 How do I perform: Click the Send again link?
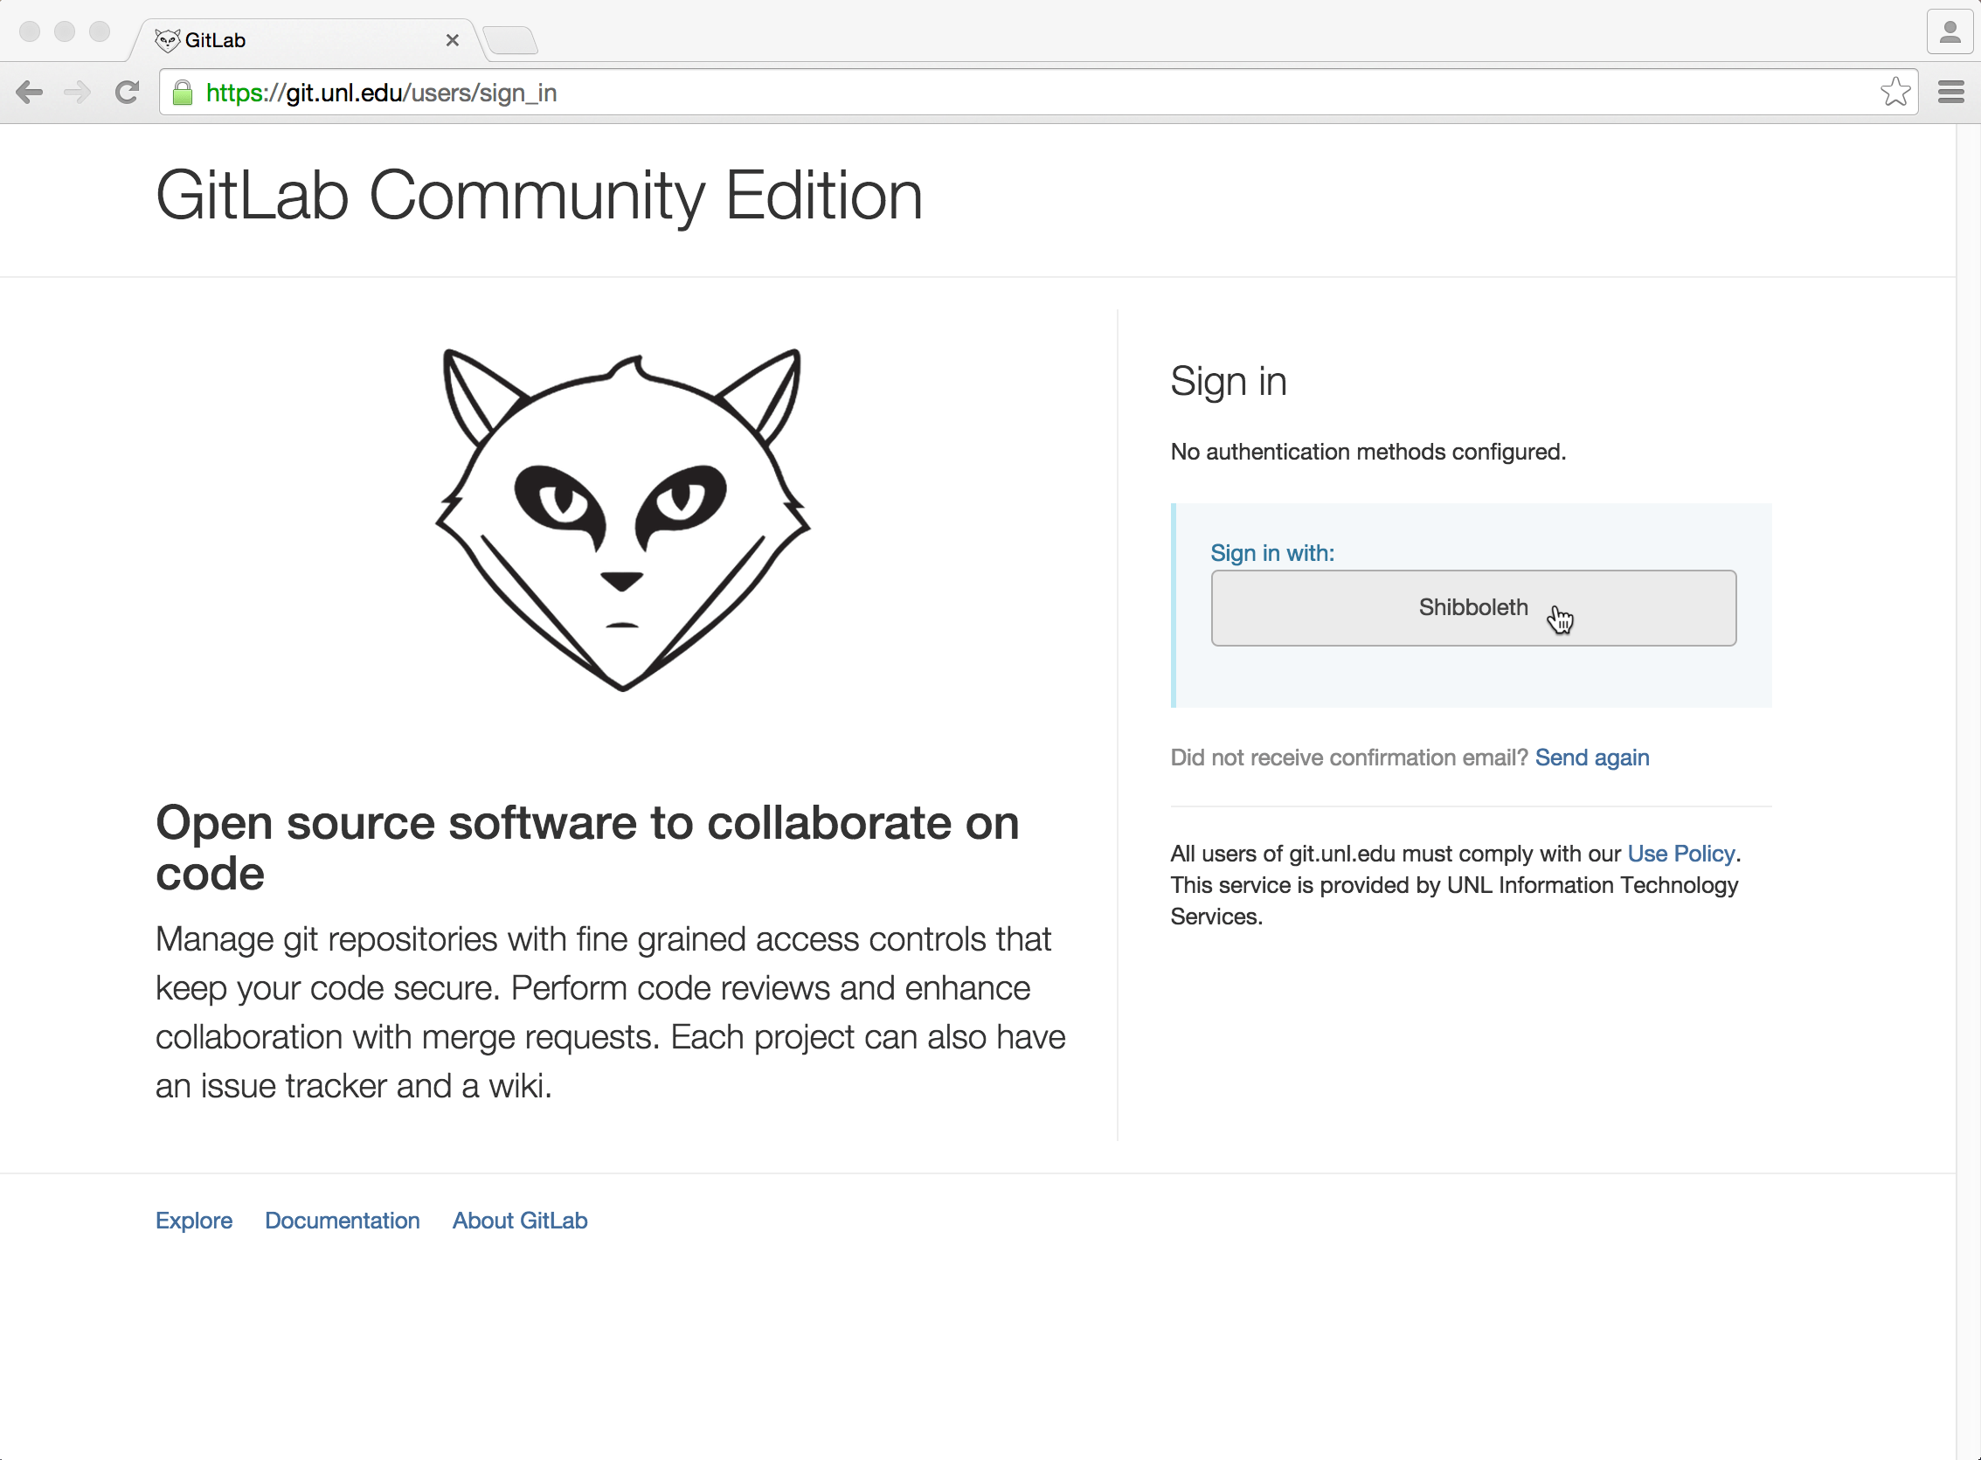[1591, 758]
